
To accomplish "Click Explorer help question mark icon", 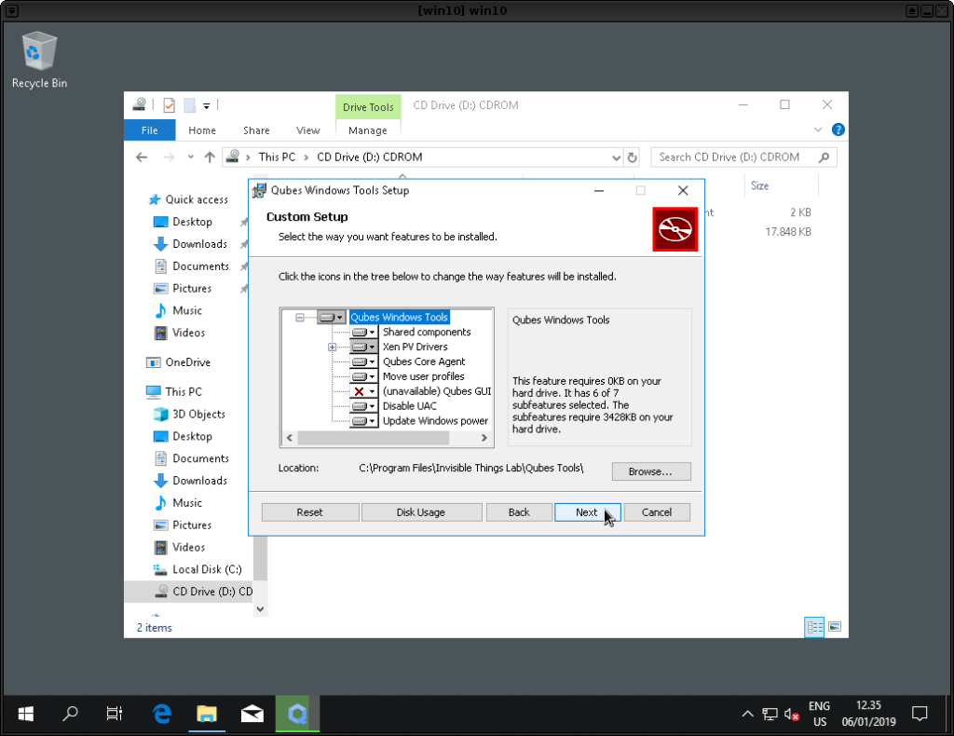I will tap(838, 129).
